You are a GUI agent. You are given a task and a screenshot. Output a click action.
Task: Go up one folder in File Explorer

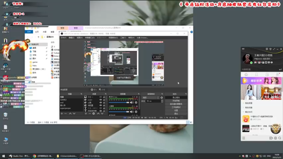click(38, 37)
